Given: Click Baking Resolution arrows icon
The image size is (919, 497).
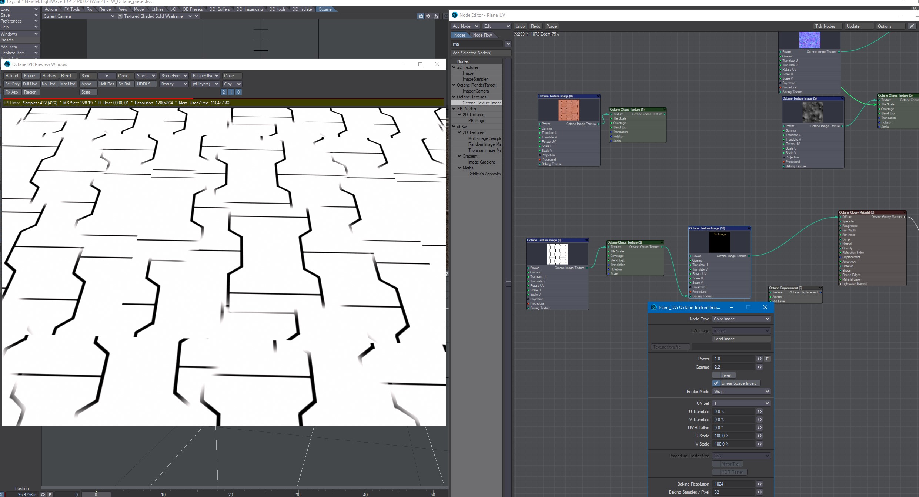Looking at the screenshot, I should coord(759,484).
